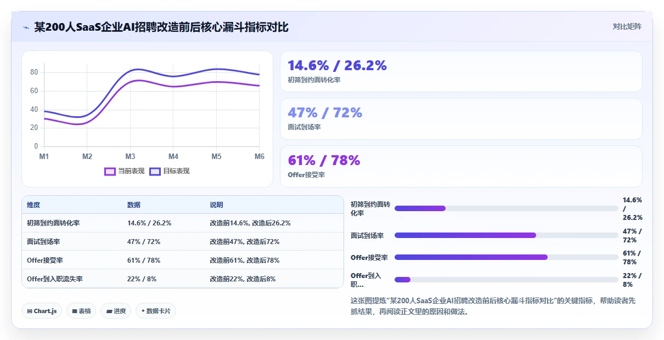Click the 对比矩阵 label in header
Image resolution: width=664 pixels, height=340 pixels.
[627, 26]
